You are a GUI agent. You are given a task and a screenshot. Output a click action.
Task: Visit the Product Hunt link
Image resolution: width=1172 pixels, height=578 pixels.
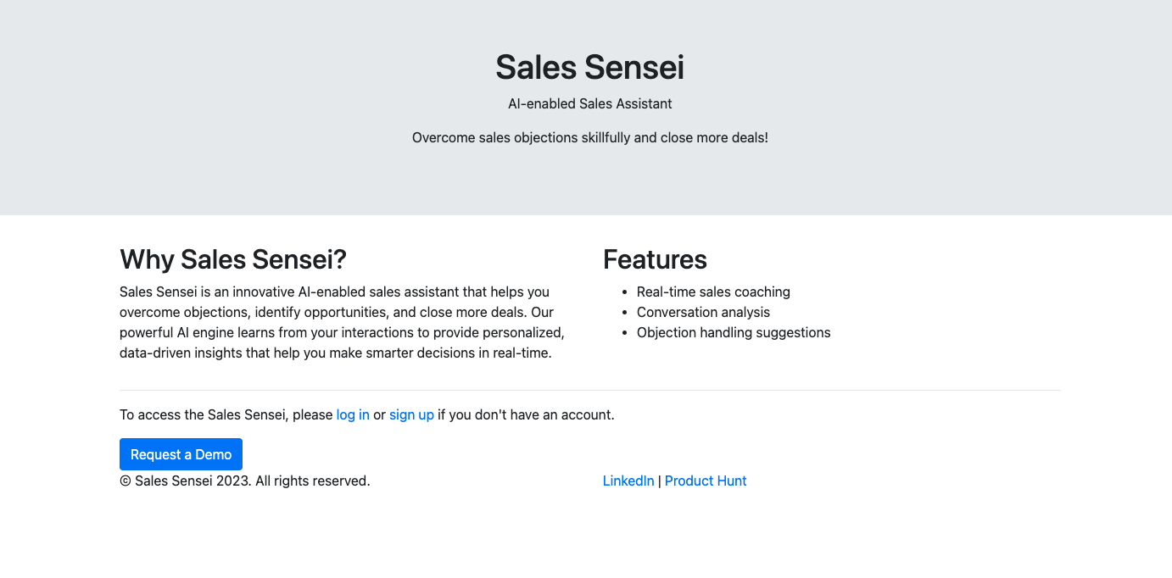[x=706, y=481]
